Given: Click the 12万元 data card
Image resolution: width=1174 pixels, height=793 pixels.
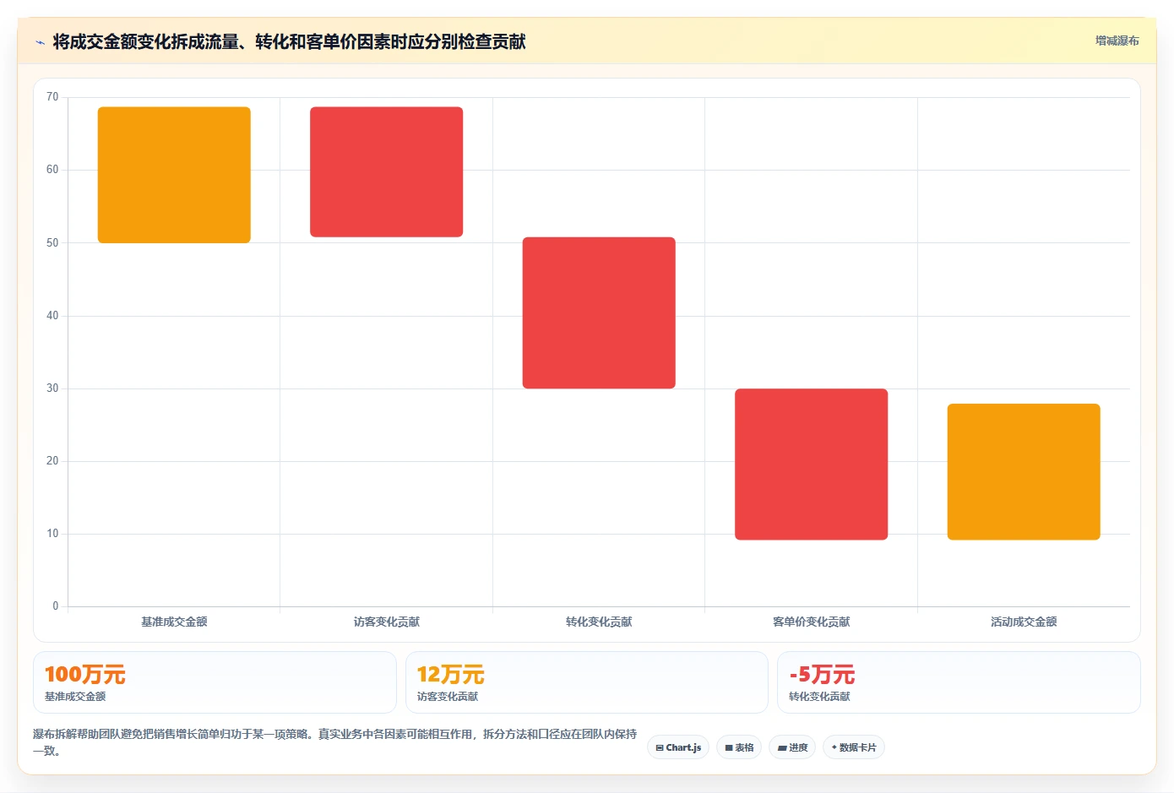Looking at the screenshot, I should click(x=587, y=682).
